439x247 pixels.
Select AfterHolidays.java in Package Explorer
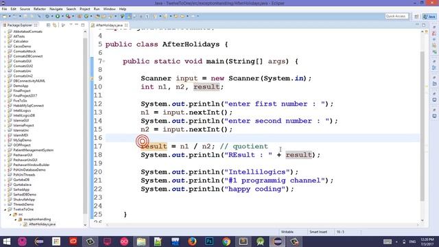pyautogui.click(x=42, y=224)
